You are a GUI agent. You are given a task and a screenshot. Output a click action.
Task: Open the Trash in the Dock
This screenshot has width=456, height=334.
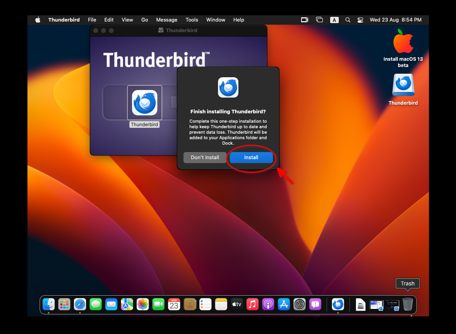pyautogui.click(x=408, y=304)
